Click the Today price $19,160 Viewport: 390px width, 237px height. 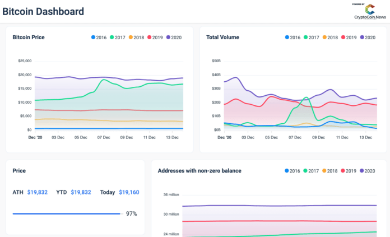click(x=129, y=192)
